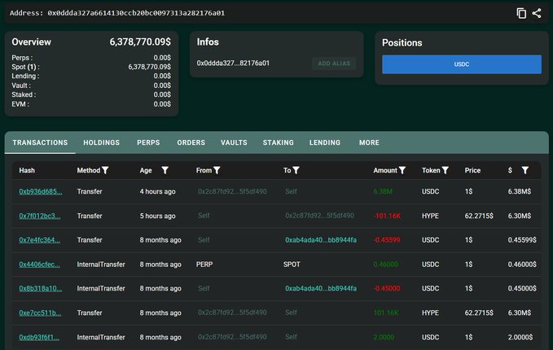Open the To column filter
This screenshot has height=350, width=553.
(296, 170)
